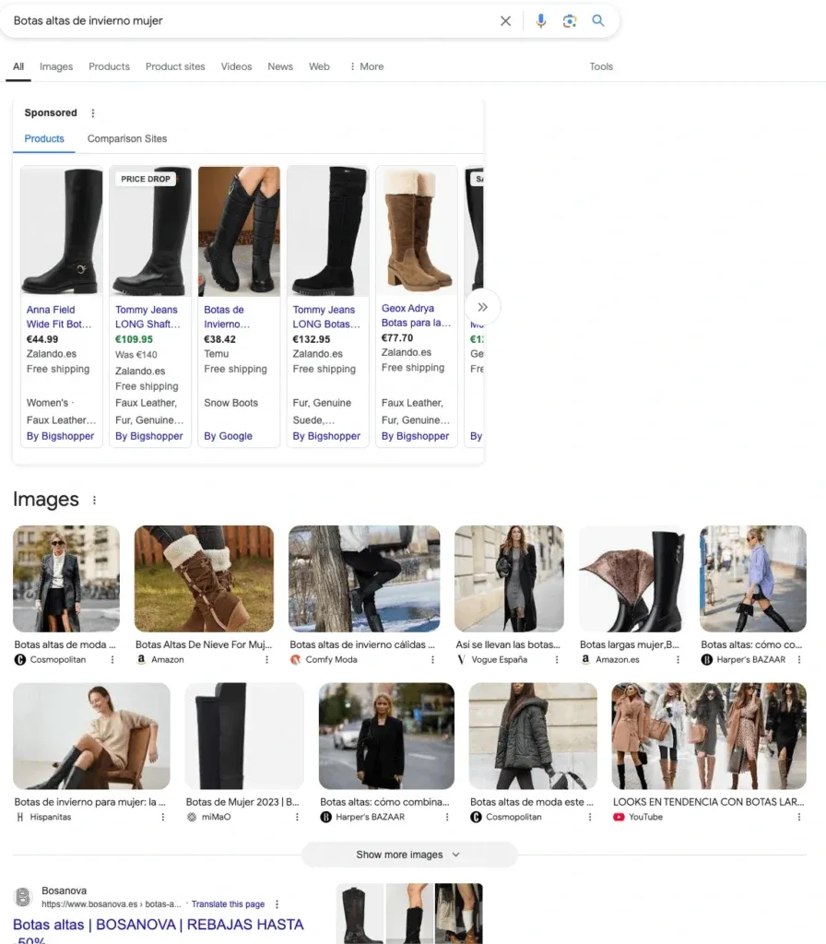Open options for Amazon 'Botas Altas De Nieve' image
The height and width of the screenshot is (944, 826).
click(266, 660)
